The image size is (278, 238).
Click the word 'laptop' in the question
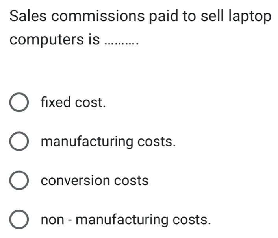coord(249,17)
